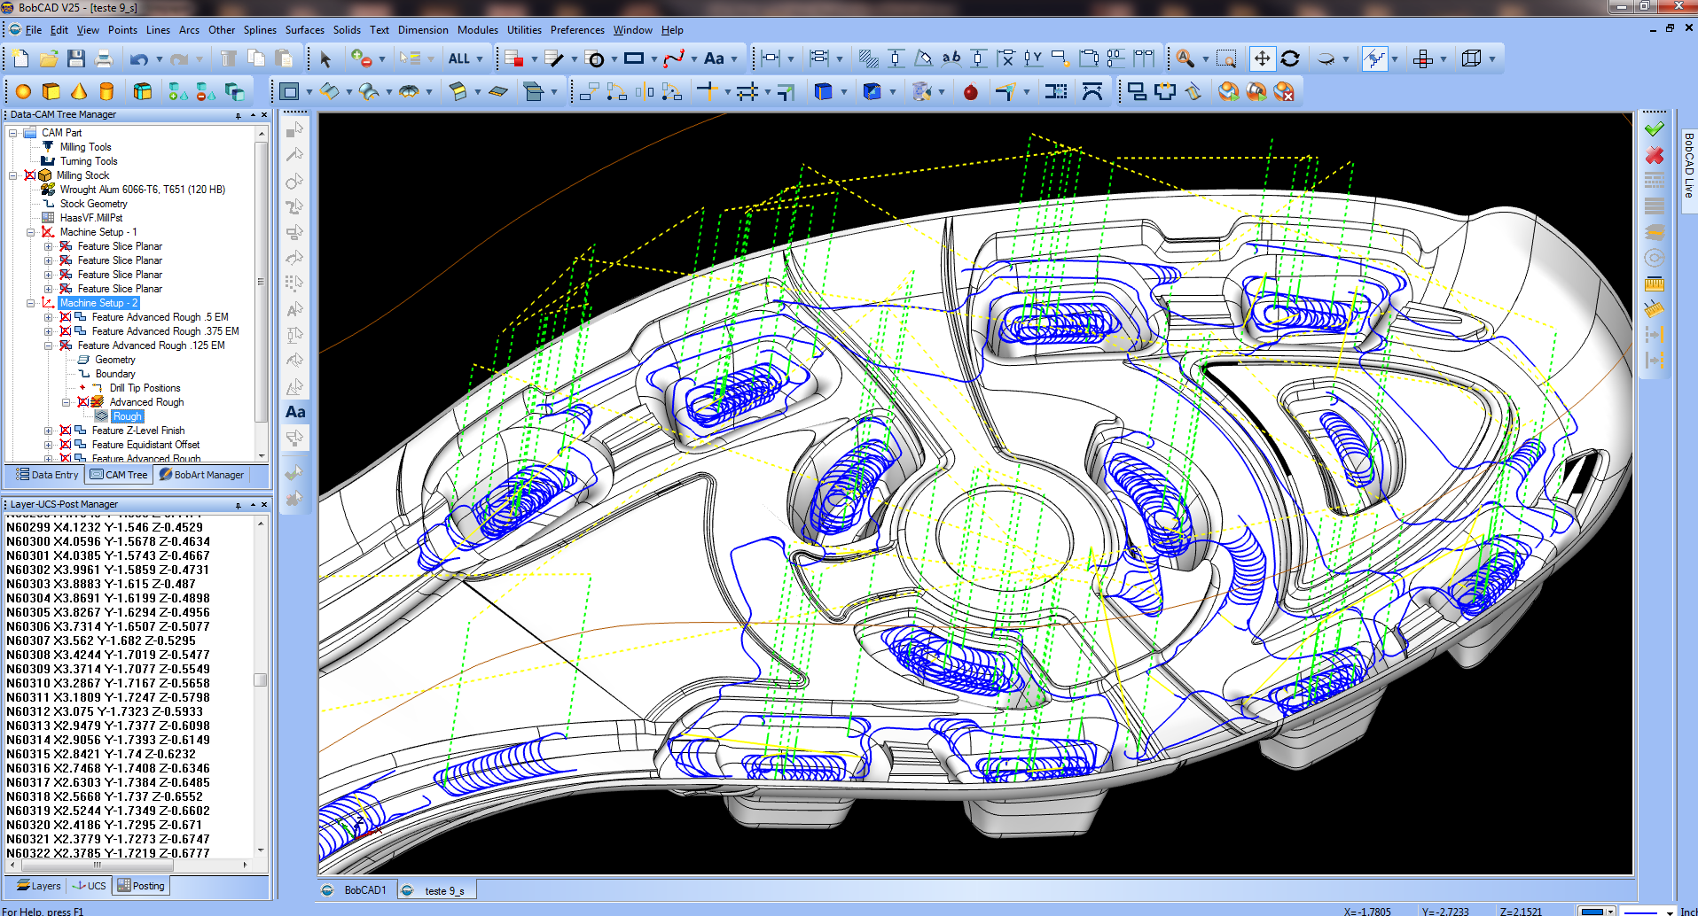Select the CAM Tree tab
The width and height of the screenshot is (1698, 916).
[x=119, y=475]
